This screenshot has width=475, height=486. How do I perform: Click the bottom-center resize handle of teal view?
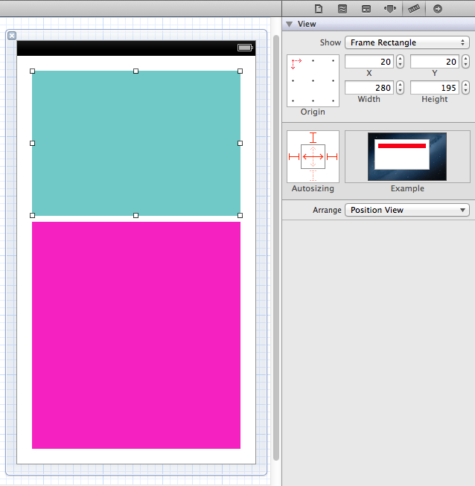136,215
